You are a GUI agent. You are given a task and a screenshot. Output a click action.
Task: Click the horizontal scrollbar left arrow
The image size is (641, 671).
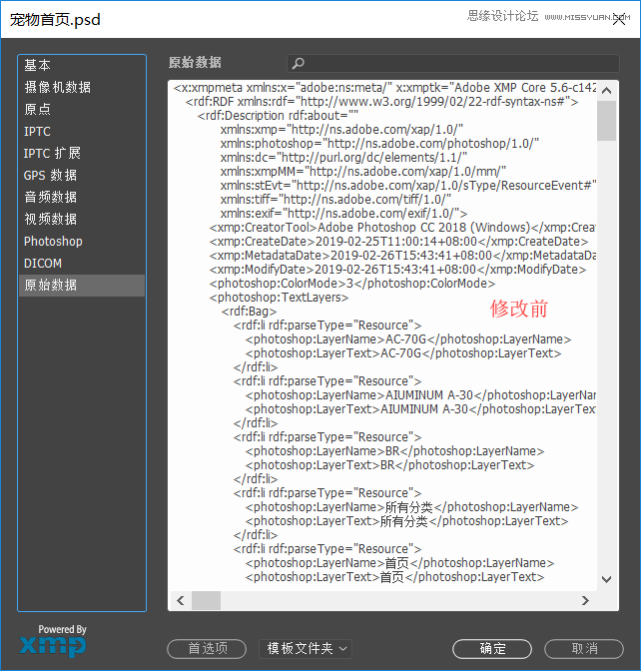point(181,600)
